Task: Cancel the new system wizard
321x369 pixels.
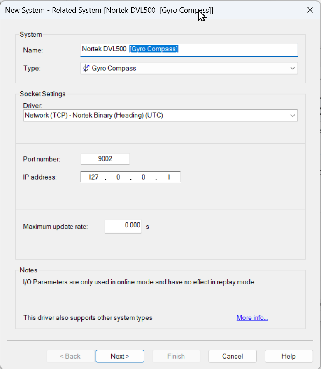Action: point(233,356)
